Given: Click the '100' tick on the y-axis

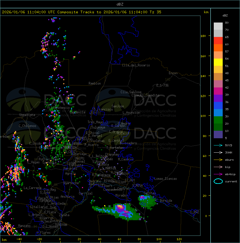Looking at the screenshot, I should [203, 116].
